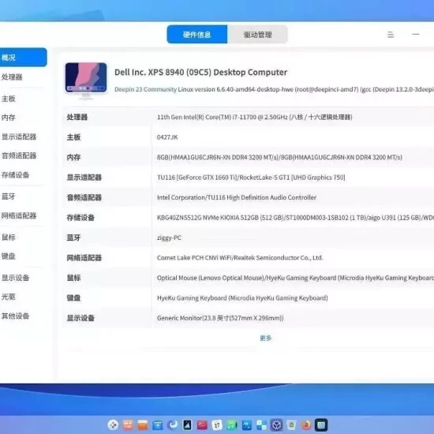The height and width of the screenshot is (434, 434).
Task: Open the dark mountain-image dock icon
Action: [187, 425]
